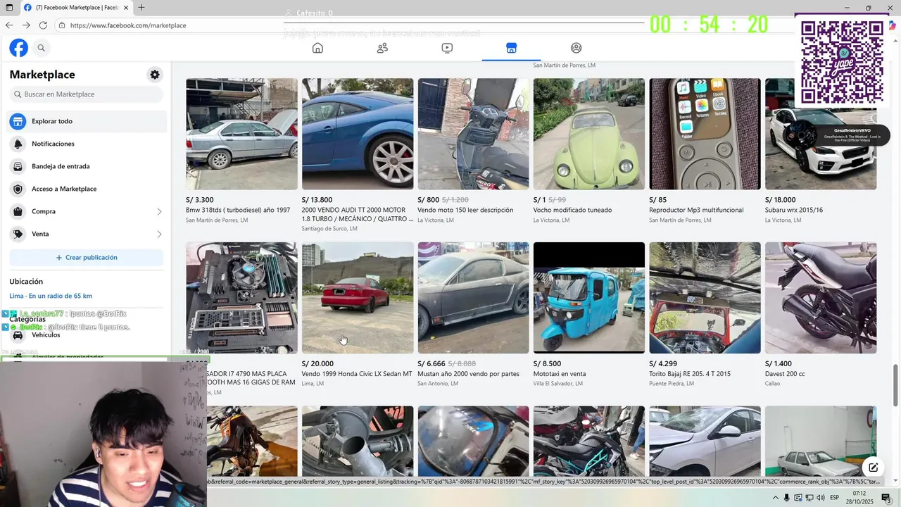Image resolution: width=901 pixels, height=507 pixels.
Task: Open Reproductor Mp3 multifuncional listing photo
Action: click(x=705, y=134)
